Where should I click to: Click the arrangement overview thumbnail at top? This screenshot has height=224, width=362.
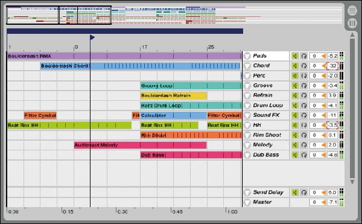(174, 15)
